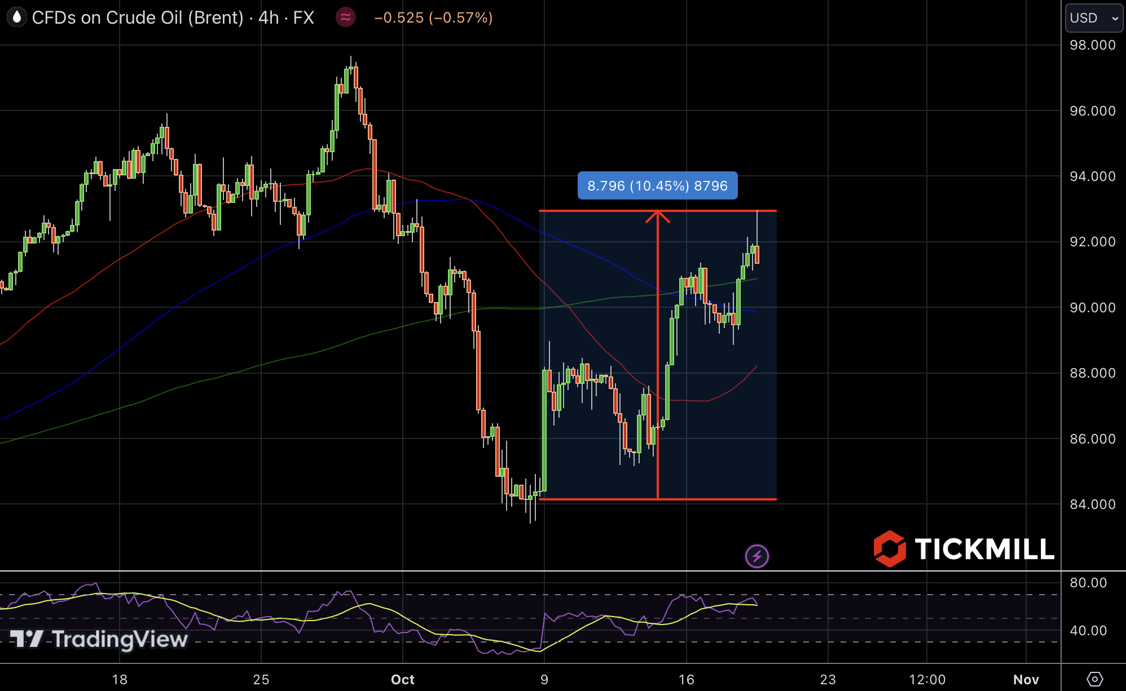Click the −0.525 (−0.57%) price change text
The image size is (1126, 691).
(433, 17)
